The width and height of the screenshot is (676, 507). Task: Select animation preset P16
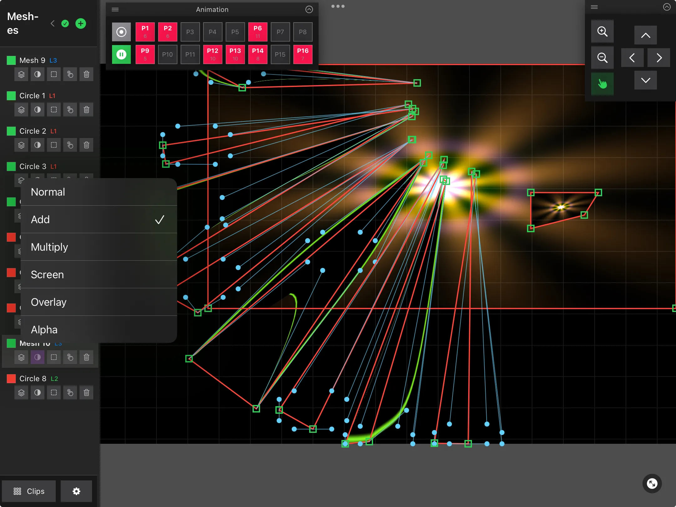pos(303,54)
